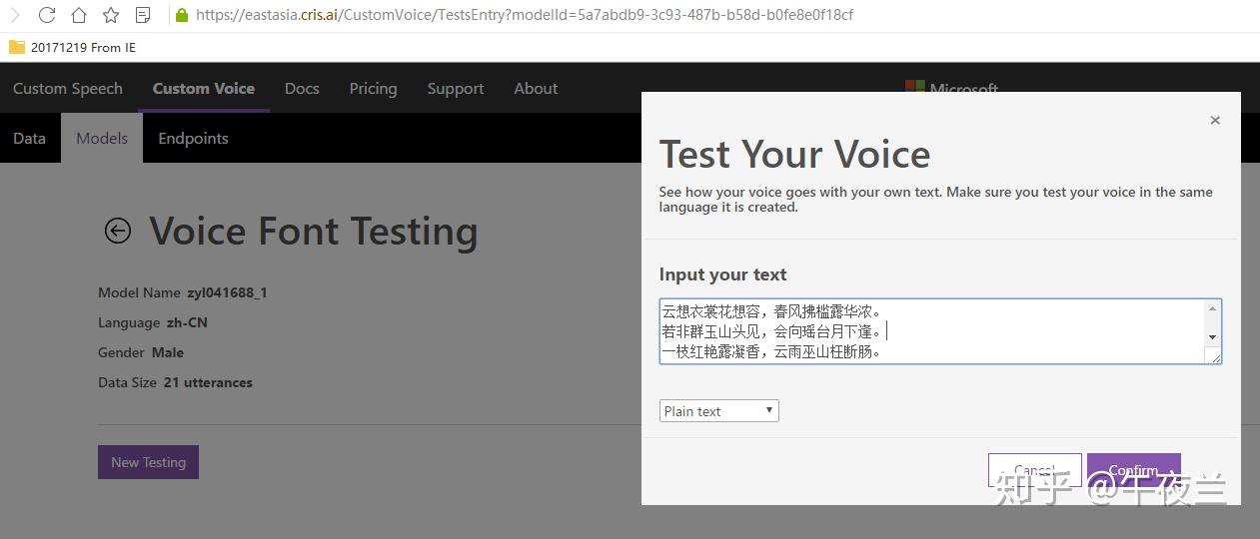Image resolution: width=1260 pixels, height=539 pixels.
Task: Click the Microsoft logo in header
Action: tap(951, 87)
